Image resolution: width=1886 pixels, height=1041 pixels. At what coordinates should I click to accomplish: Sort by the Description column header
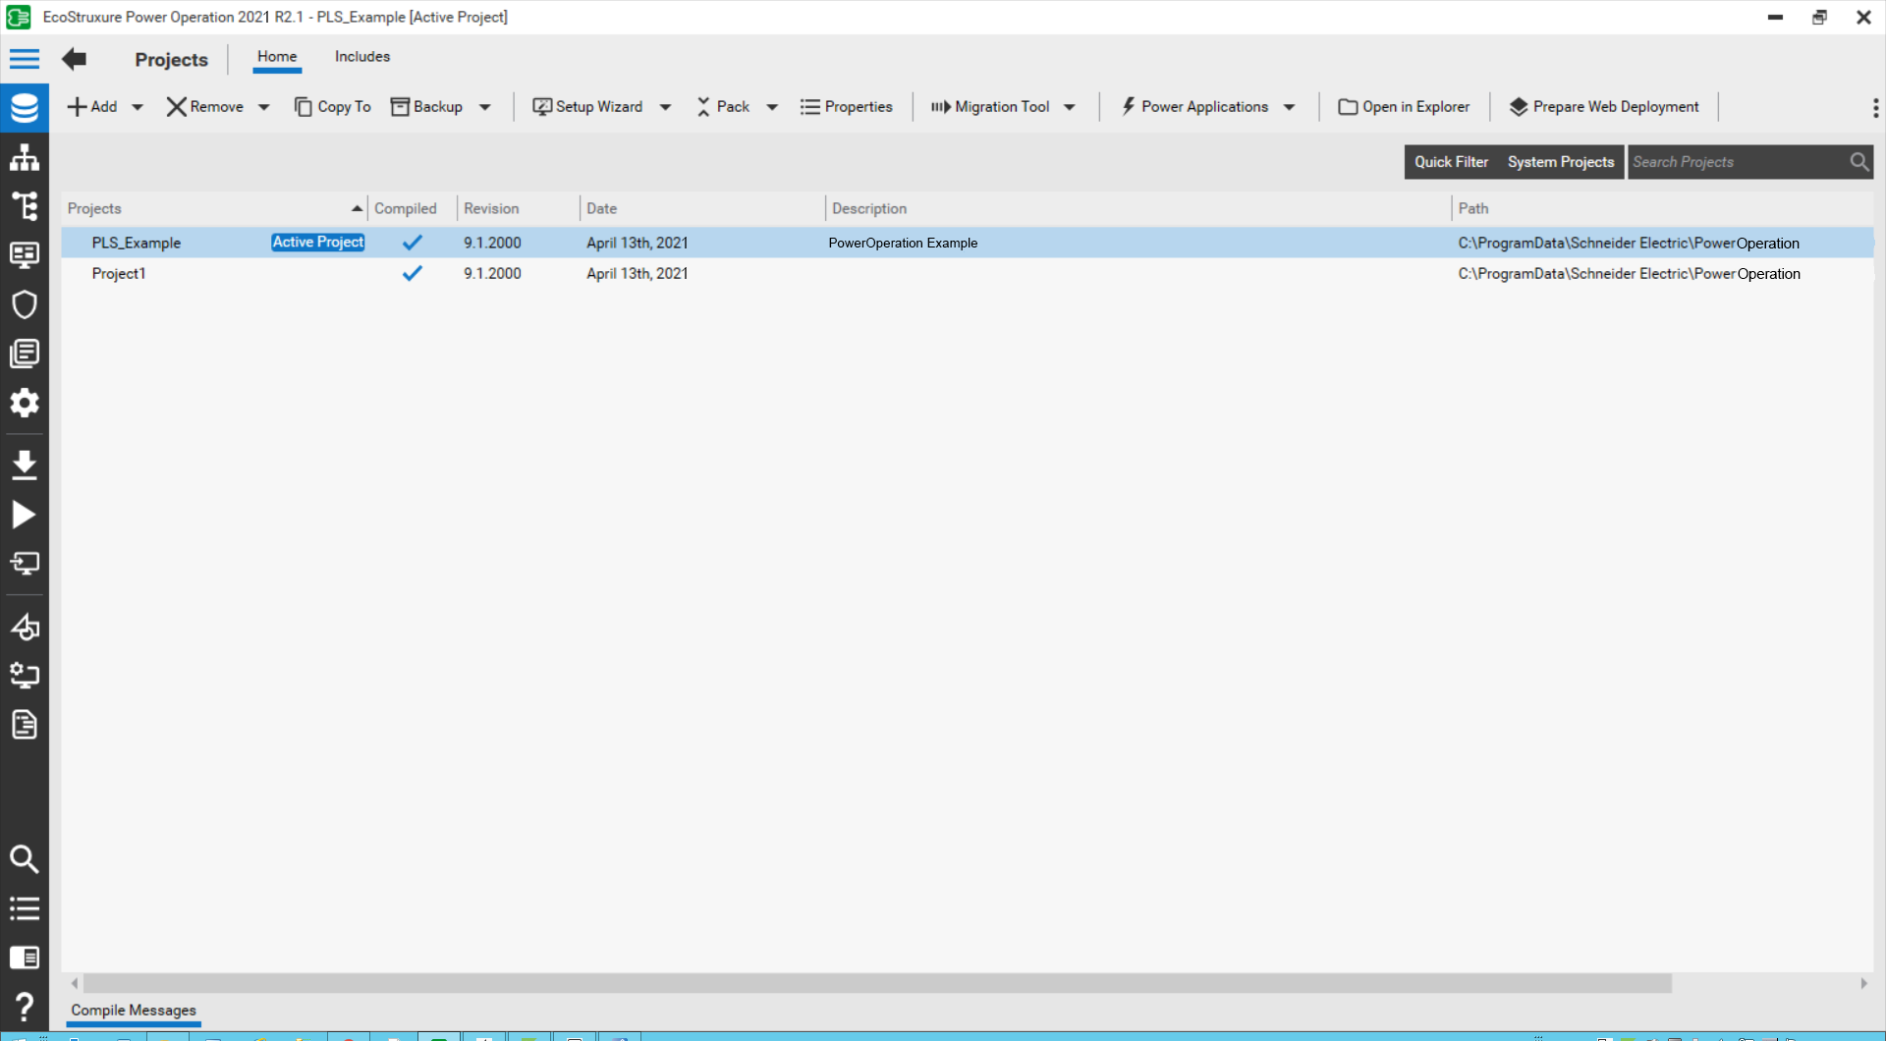tap(1138, 208)
